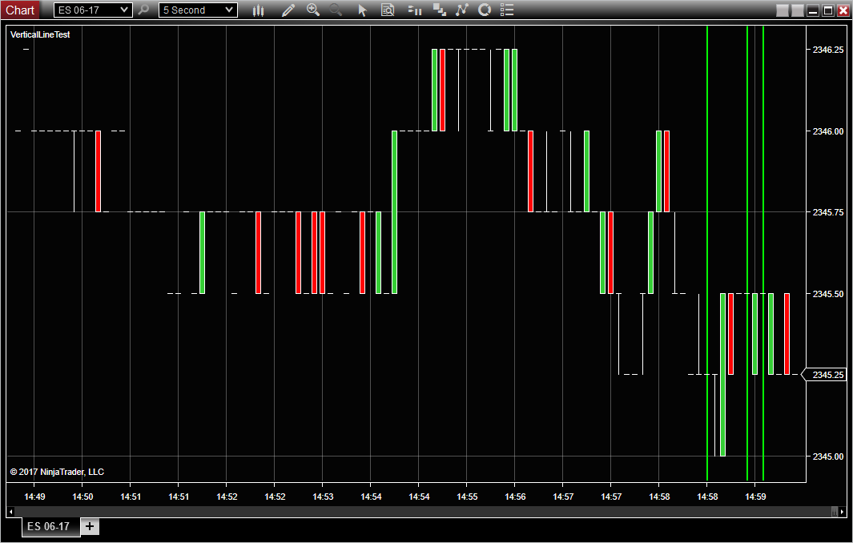Screen dimensions: 853x543
Task: Click the 2345.00 price axis label
Action: [828, 457]
